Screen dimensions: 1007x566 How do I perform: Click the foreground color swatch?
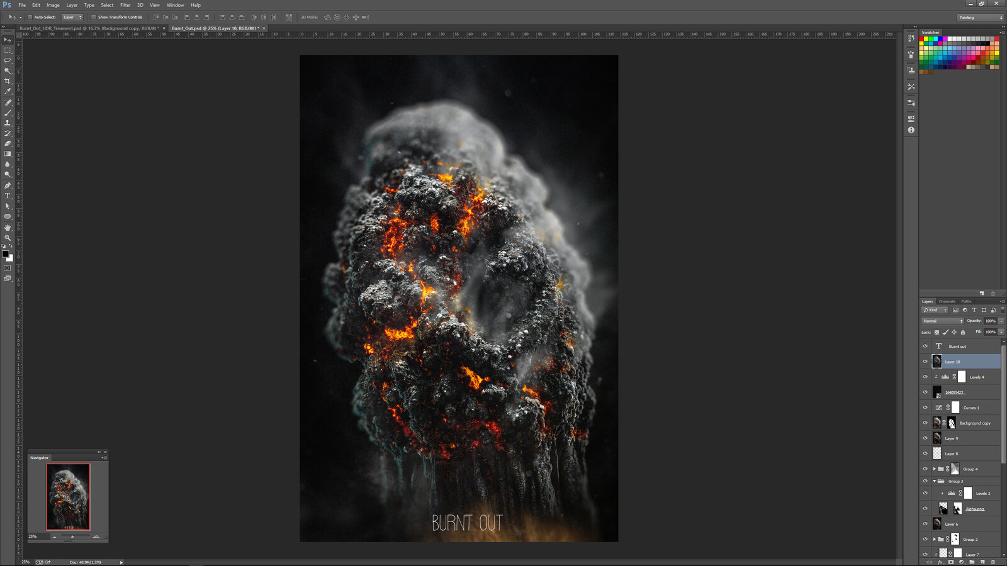[6, 254]
